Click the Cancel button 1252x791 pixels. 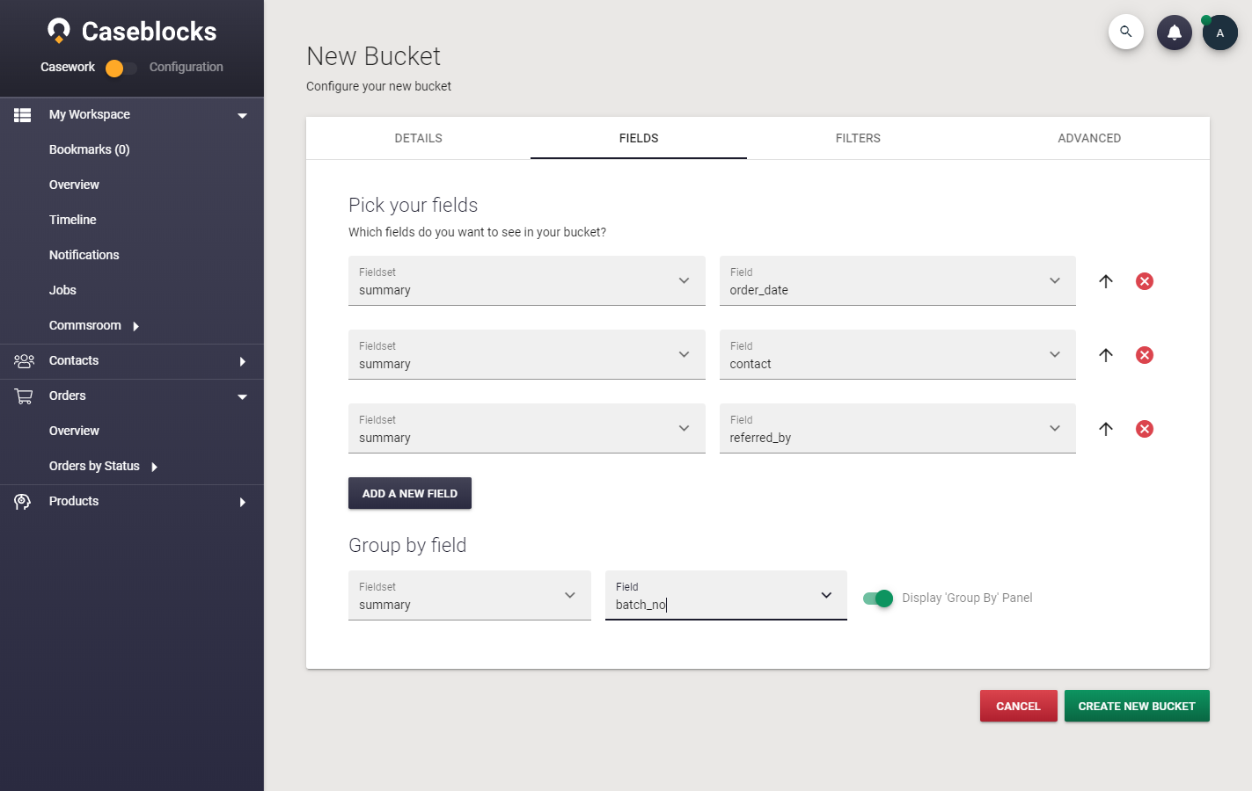1019,706
